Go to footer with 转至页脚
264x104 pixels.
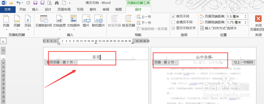129,21
